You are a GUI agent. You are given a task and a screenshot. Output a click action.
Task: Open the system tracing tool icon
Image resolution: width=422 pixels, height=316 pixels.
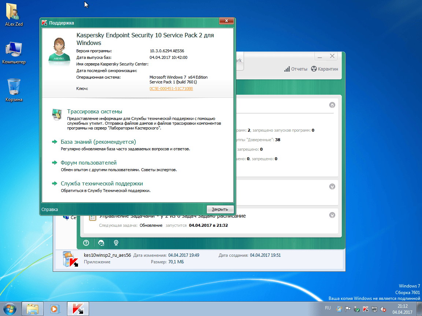[x=57, y=114]
